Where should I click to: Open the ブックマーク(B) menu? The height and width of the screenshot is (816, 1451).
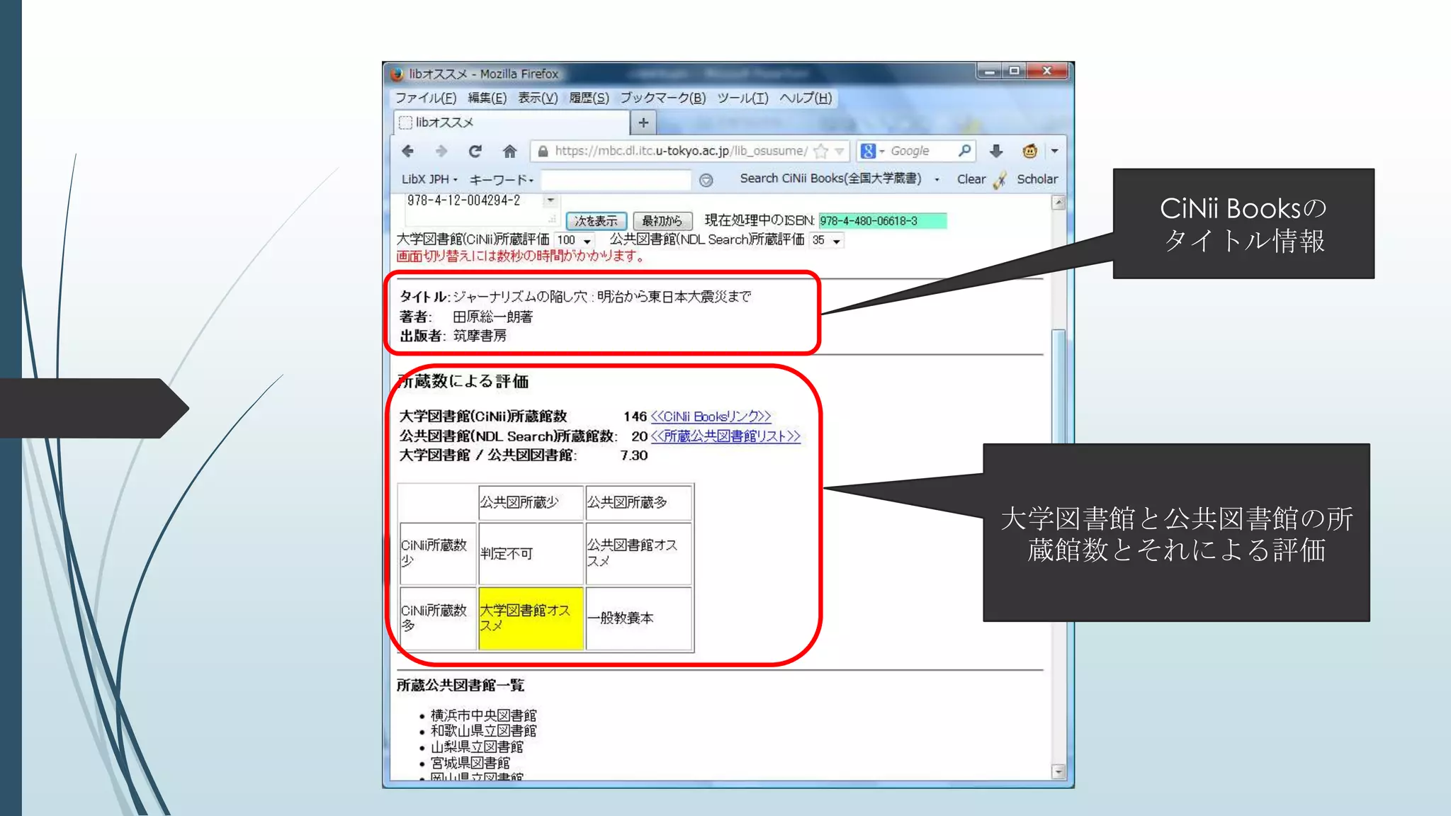click(663, 98)
